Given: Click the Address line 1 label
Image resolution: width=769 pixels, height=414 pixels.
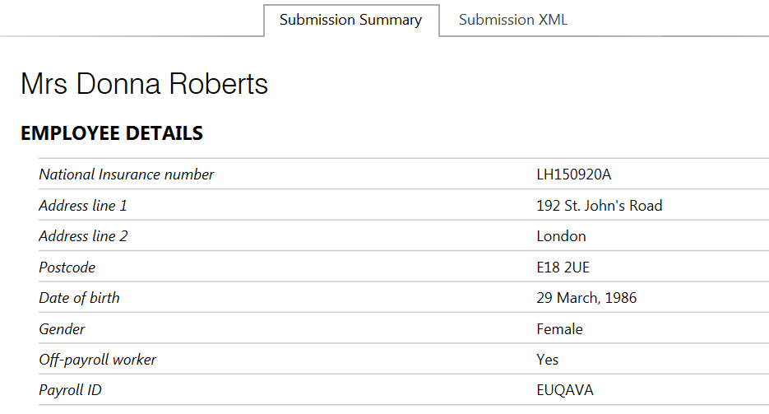Looking at the screenshot, I should [x=83, y=206].
